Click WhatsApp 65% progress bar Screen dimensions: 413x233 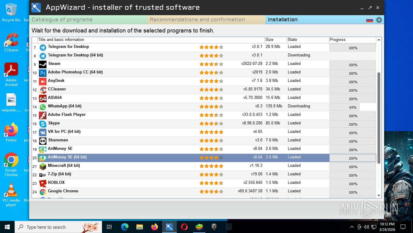click(x=353, y=107)
